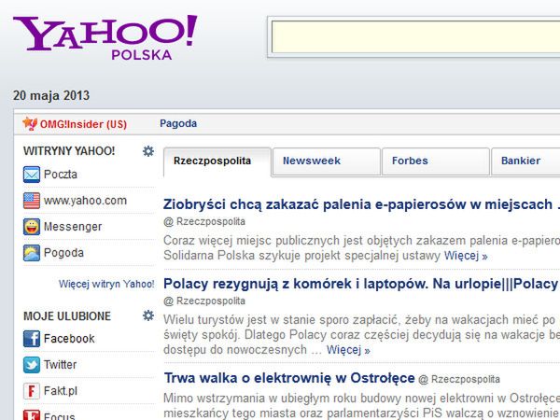The height and width of the screenshot is (420, 560).
Task: Switch to the Forbes tab
Action: [436, 161]
